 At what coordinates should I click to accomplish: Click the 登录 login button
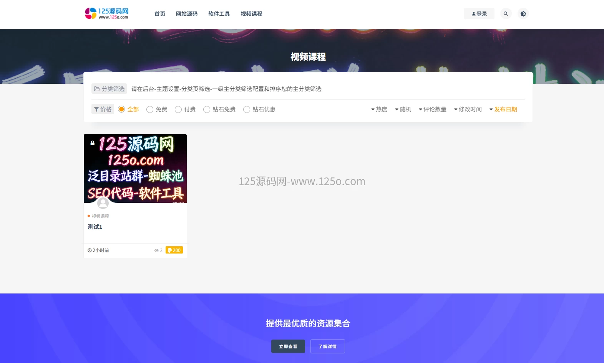pyautogui.click(x=479, y=14)
